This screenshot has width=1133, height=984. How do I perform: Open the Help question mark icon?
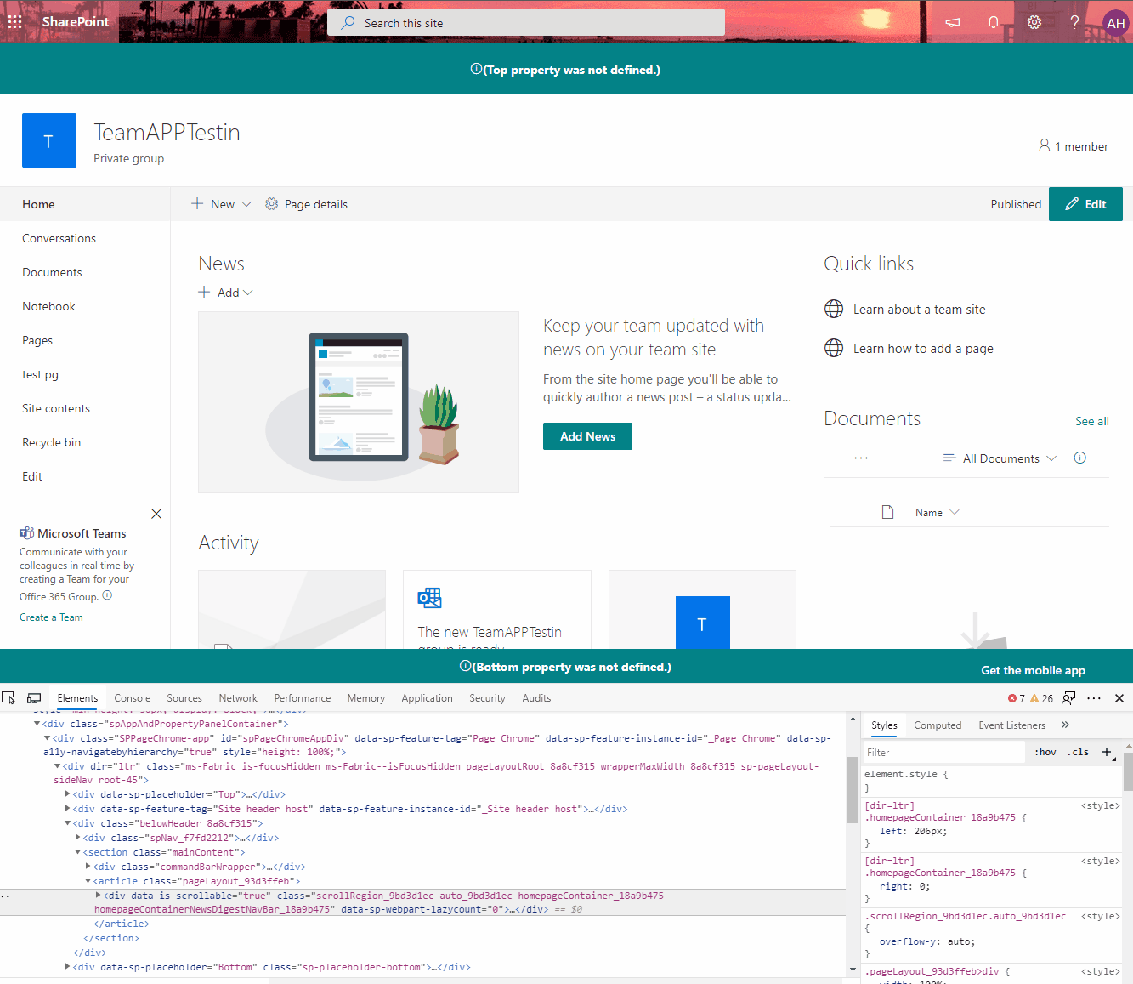coord(1074,21)
